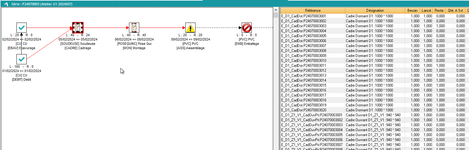Image resolution: width=469 pixels, height=150 pixels.
Task: Click the Besoin column header
Action: [412, 11]
